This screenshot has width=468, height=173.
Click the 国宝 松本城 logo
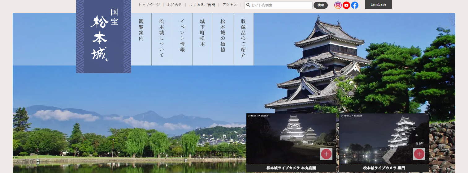(104, 36)
